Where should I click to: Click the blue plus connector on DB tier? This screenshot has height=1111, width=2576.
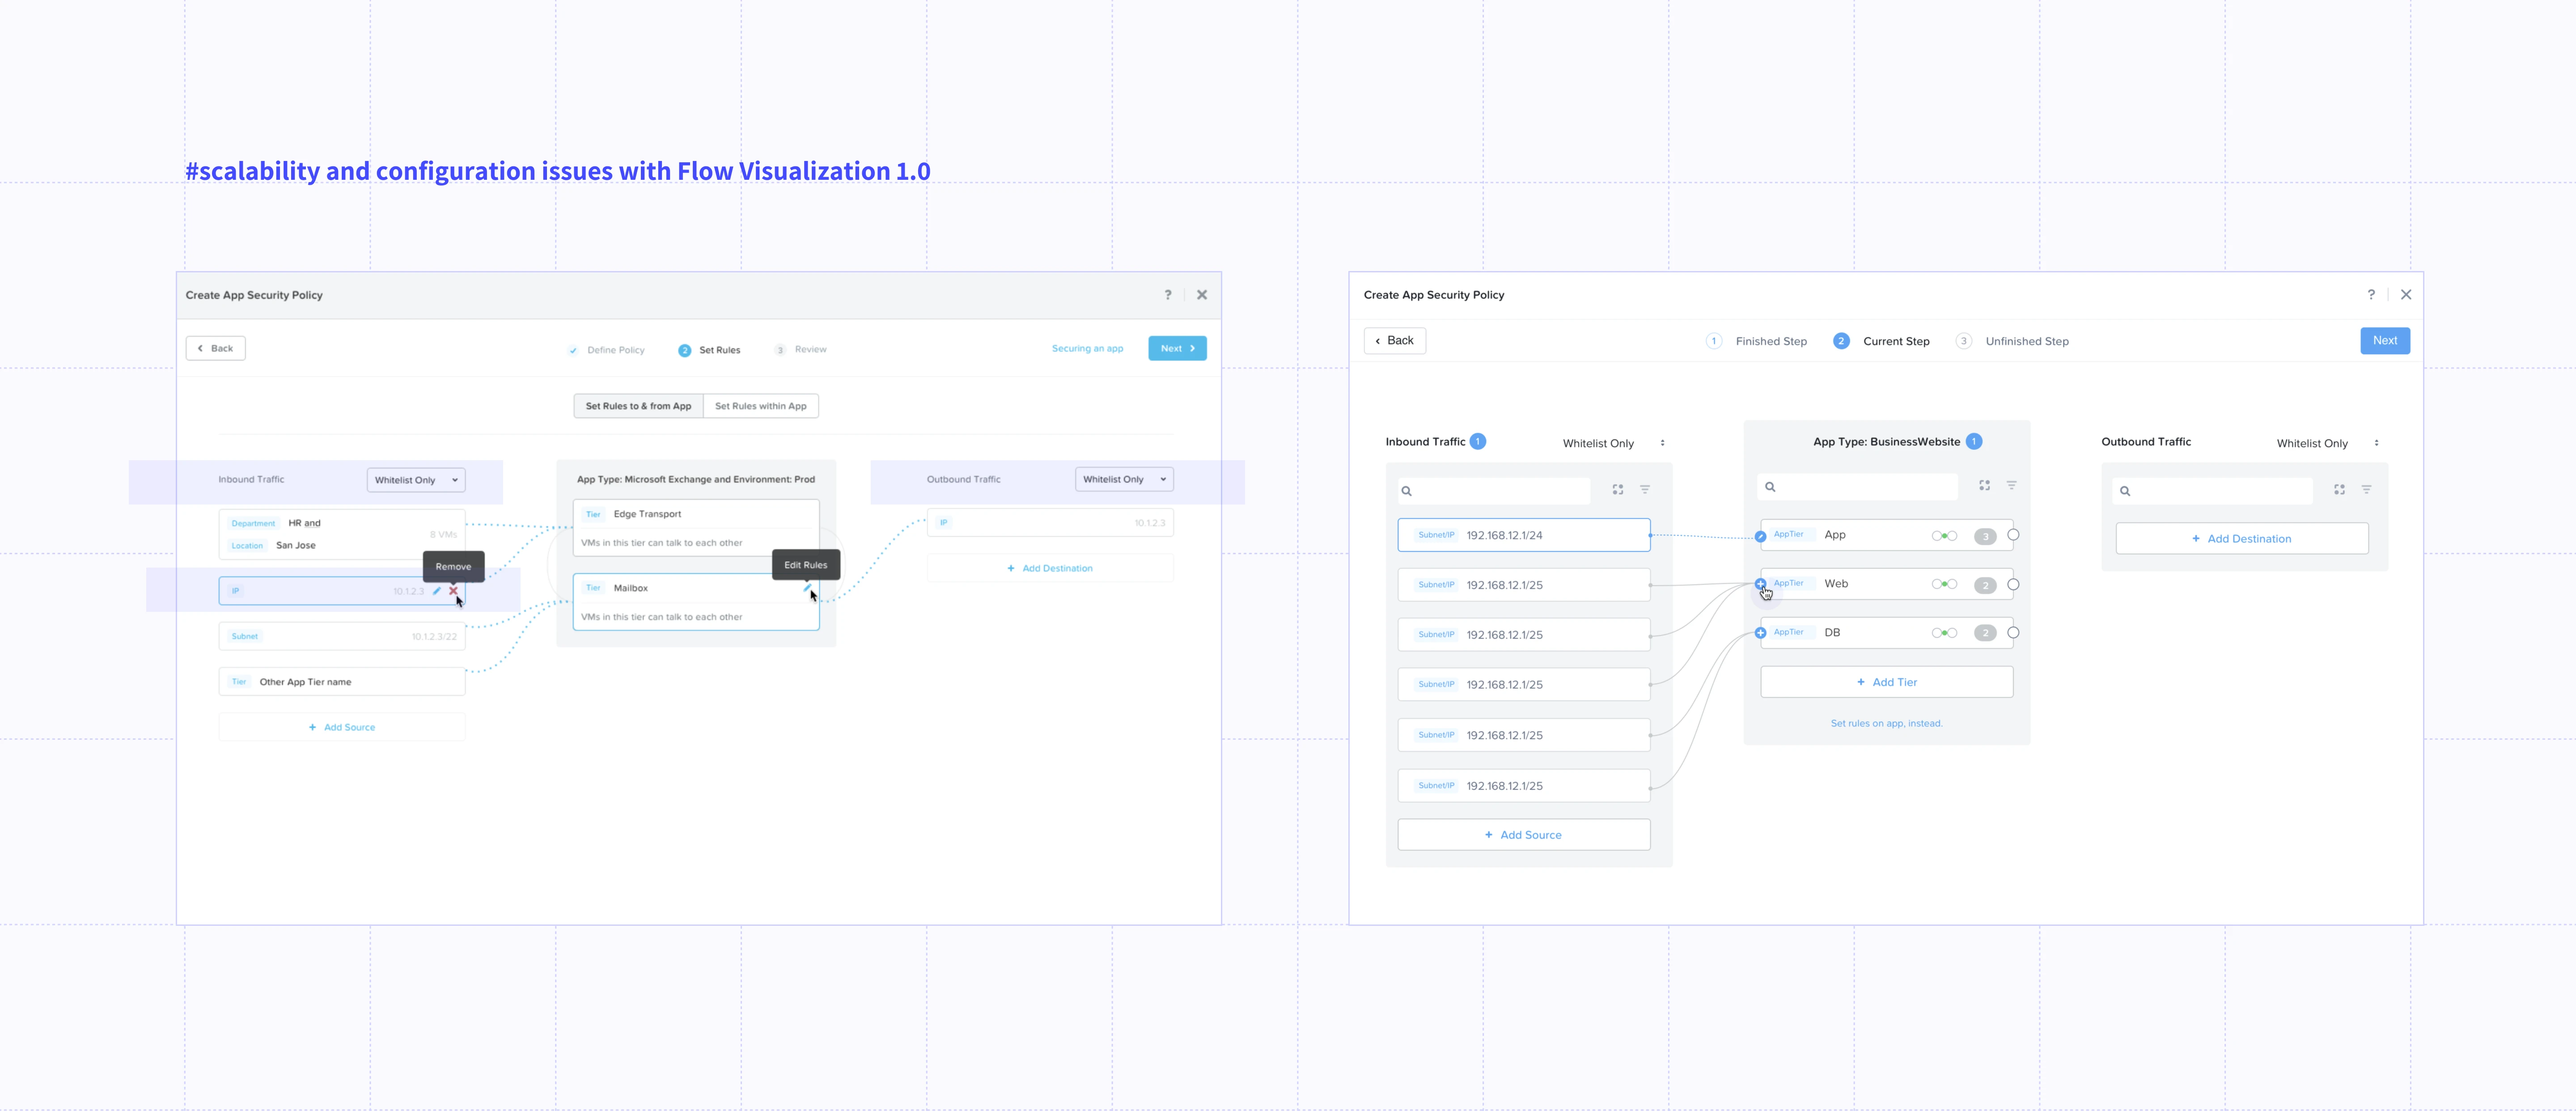[1761, 633]
